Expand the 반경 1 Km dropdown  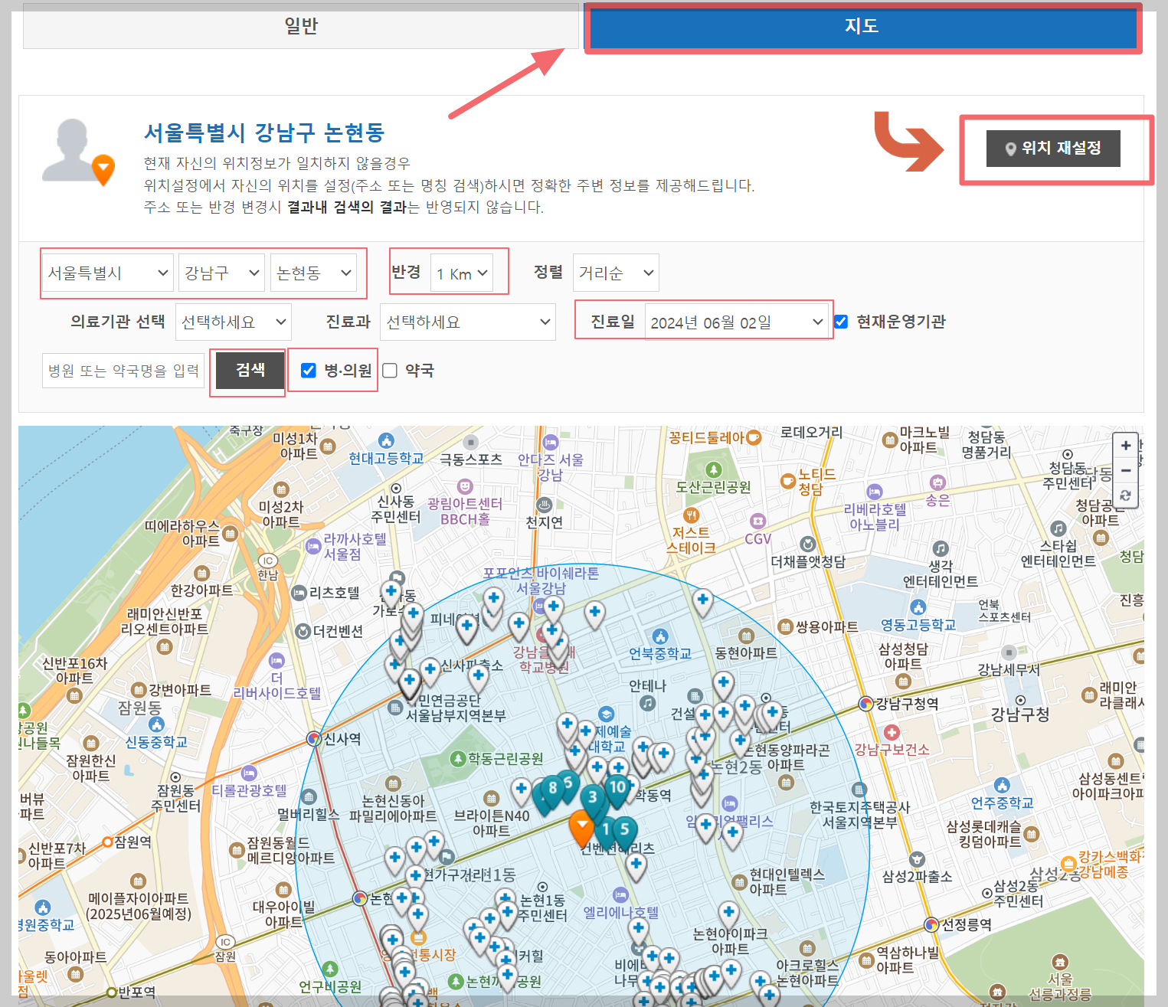pos(462,273)
